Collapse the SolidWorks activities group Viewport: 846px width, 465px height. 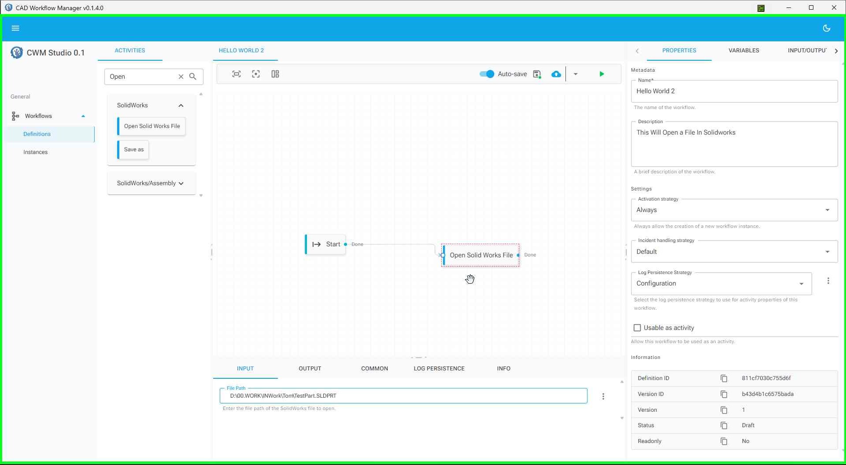tap(181, 106)
